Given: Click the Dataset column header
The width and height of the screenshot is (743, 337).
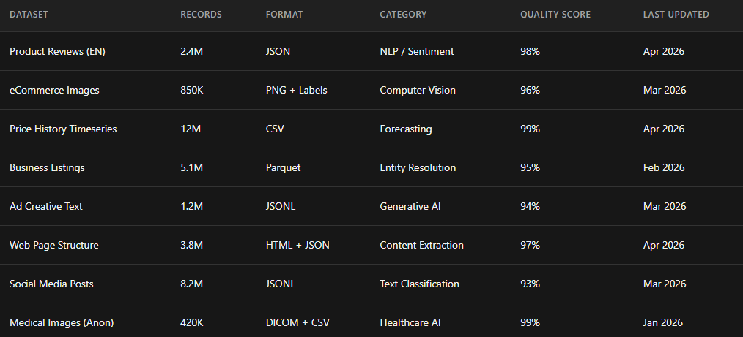Looking at the screenshot, I should pyautogui.click(x=29, y=15).
